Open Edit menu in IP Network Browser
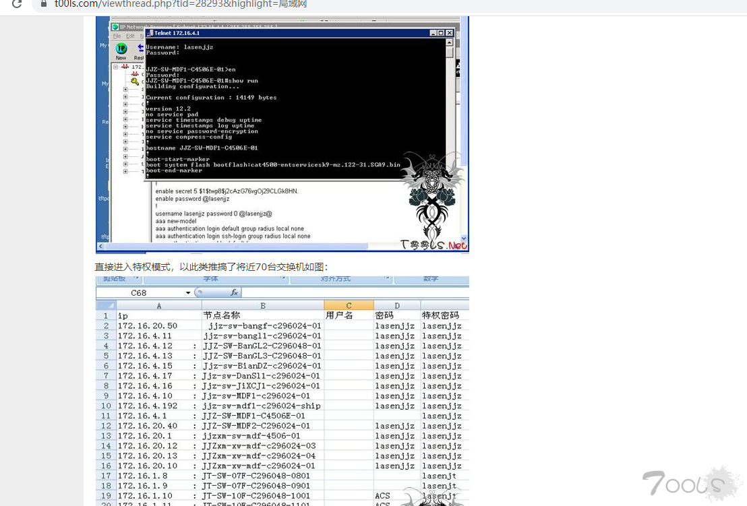Image resolution: width=747 pixels, height=506 pixels. pos(130,36)
